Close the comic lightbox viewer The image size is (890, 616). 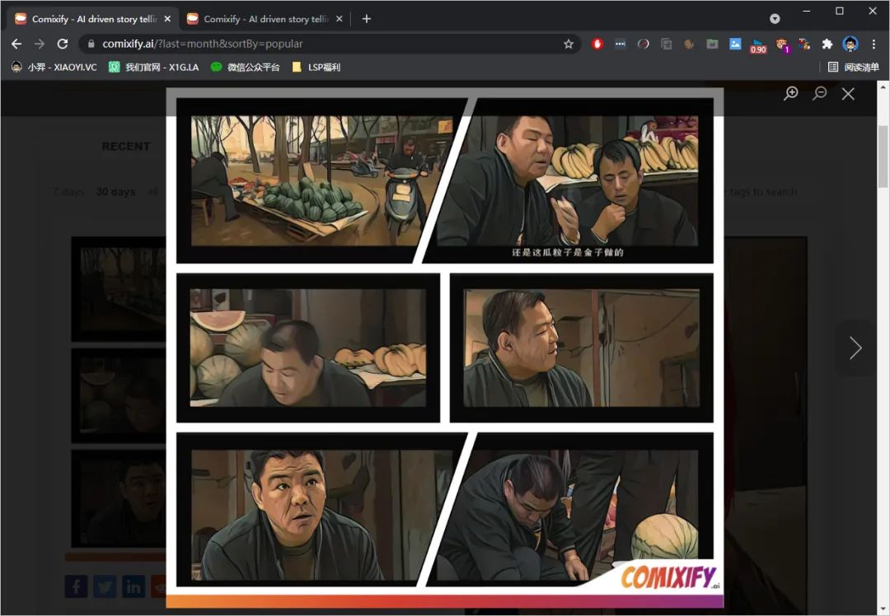point(848,94)
